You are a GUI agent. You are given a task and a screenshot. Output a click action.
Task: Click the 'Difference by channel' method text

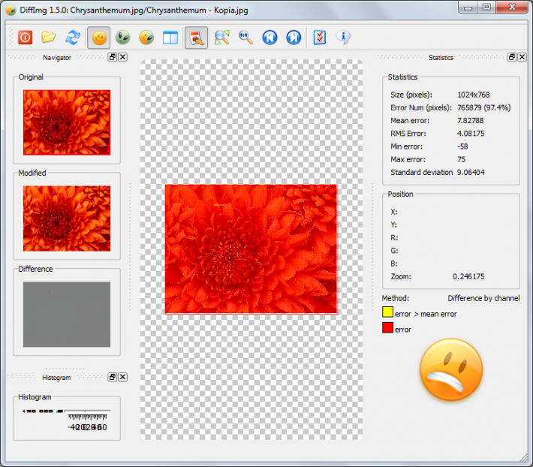click(x=483, y=298)
